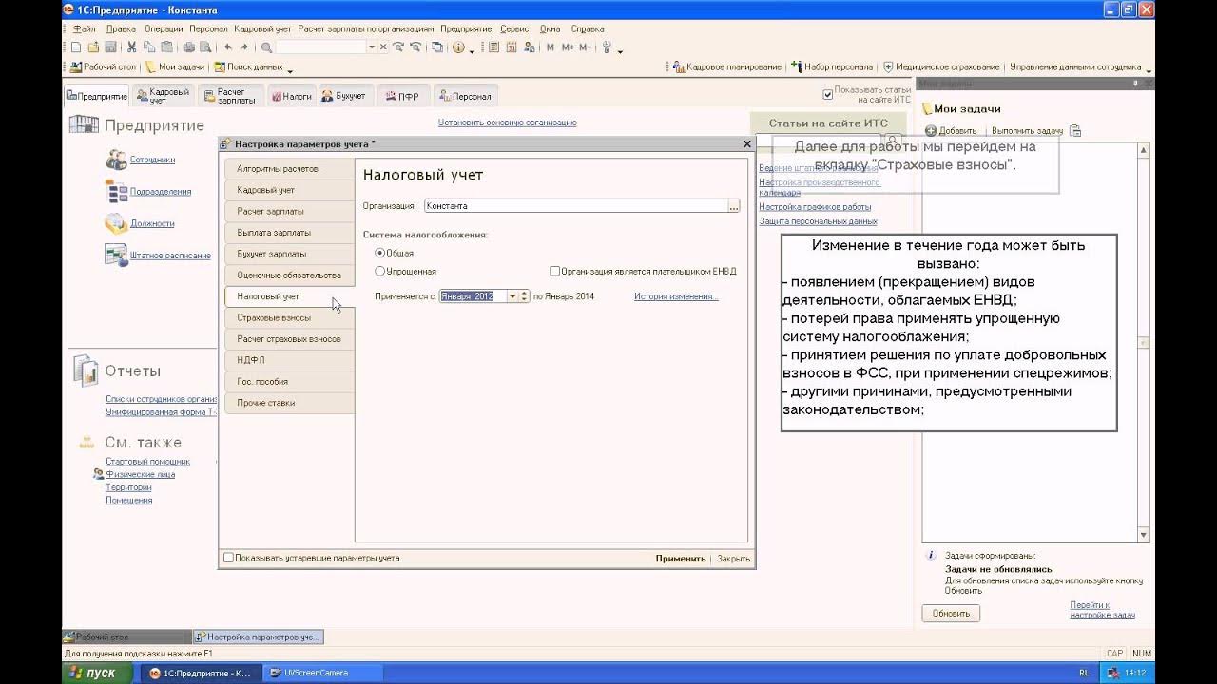1217x684 pixels.
Task: Click the Cut scissors icon
Action: coord(131,47)
